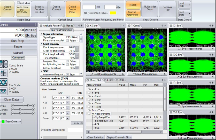Viewport: 216px width, 140px height.
Task: Toggle the Lowpass filter checkbox
Action: (68, 61)
